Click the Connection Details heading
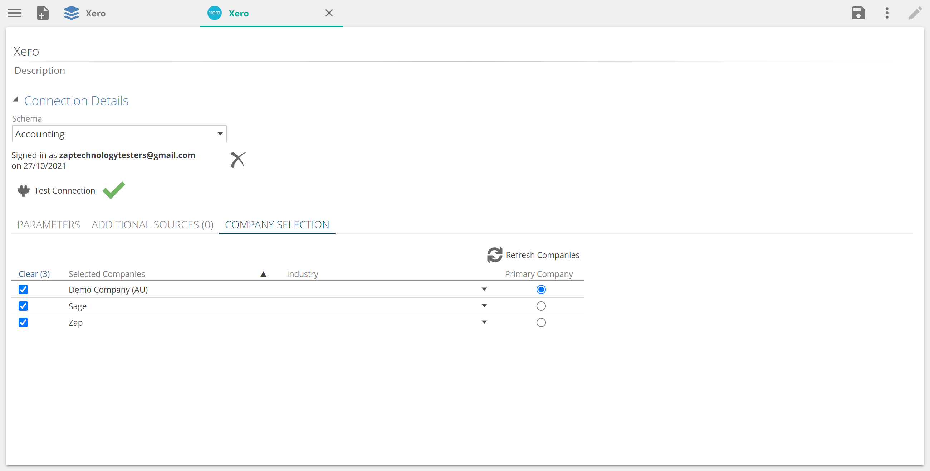Screen dimensions: 930x471 pos(76,101)
